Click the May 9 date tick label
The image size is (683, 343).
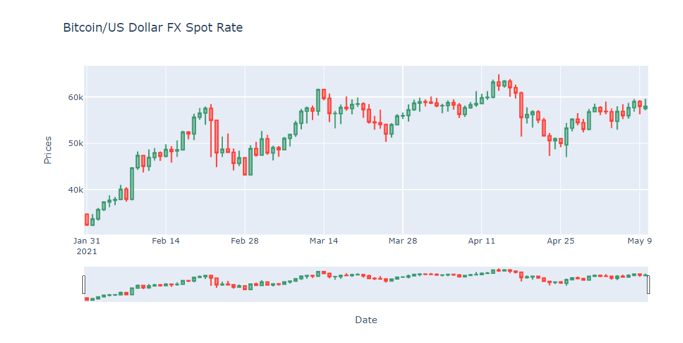pos(639,241)
